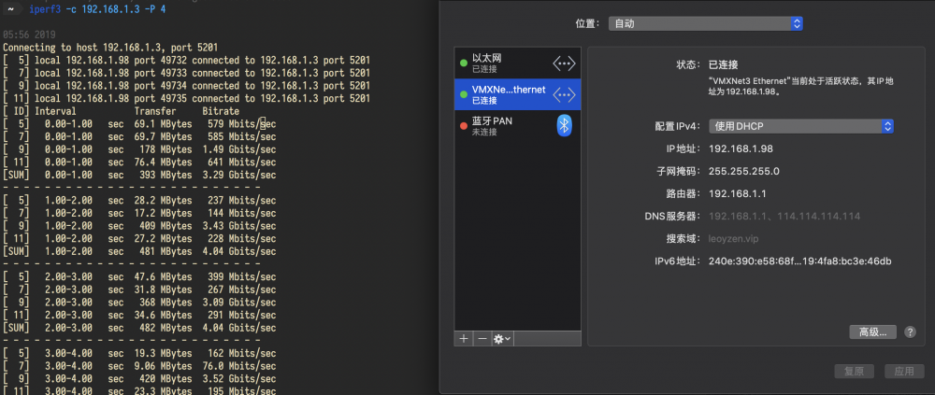
Task: Click the IPv6 address value 240e:390:e58...
Action: (799, 261)
